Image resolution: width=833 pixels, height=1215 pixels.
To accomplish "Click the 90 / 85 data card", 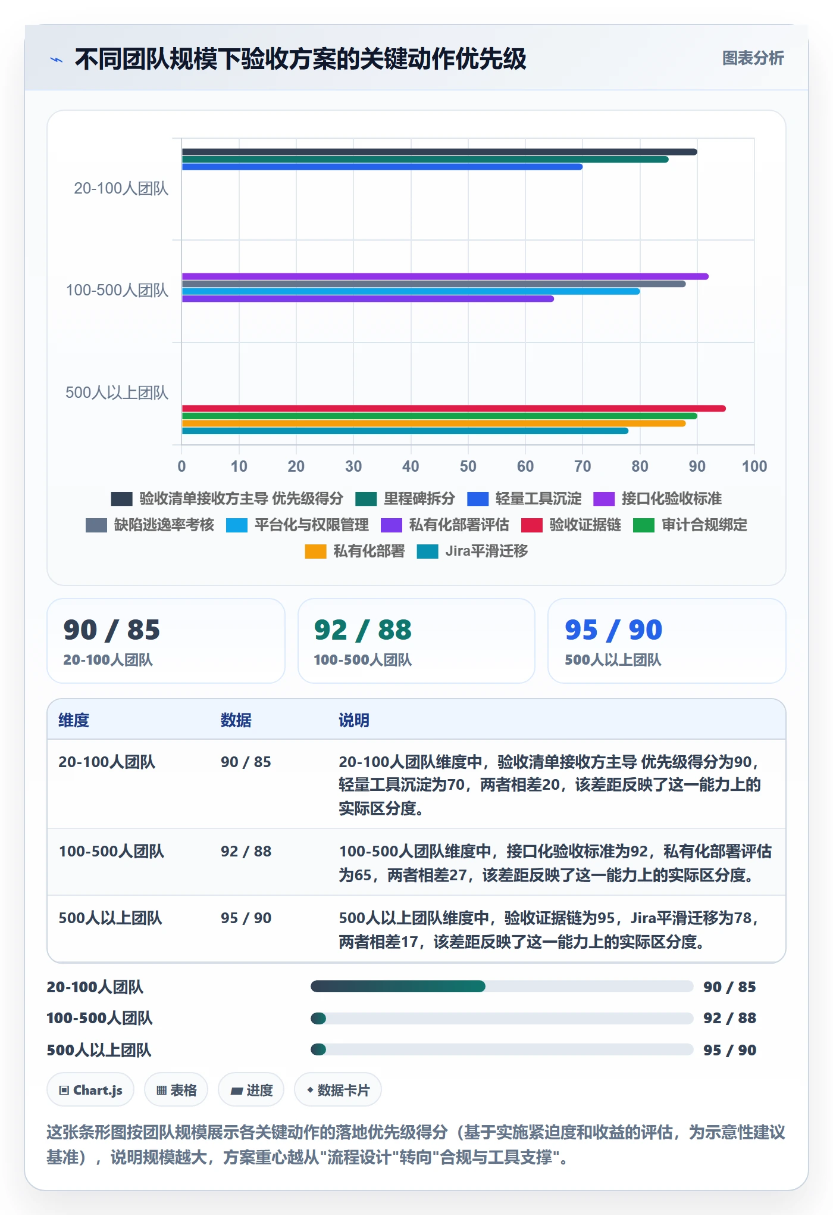I will (x=166, y=641).
